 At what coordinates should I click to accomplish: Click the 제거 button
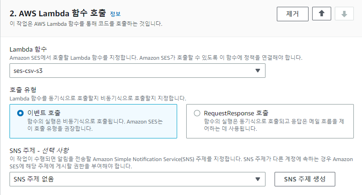293,14
